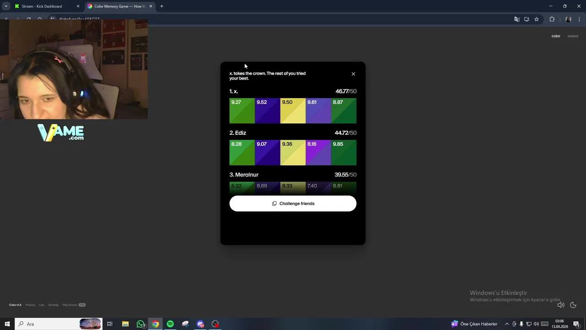Click the 'x. takes the crown' heading
Screen dimensions: 586x330
[x=267, y=76]
